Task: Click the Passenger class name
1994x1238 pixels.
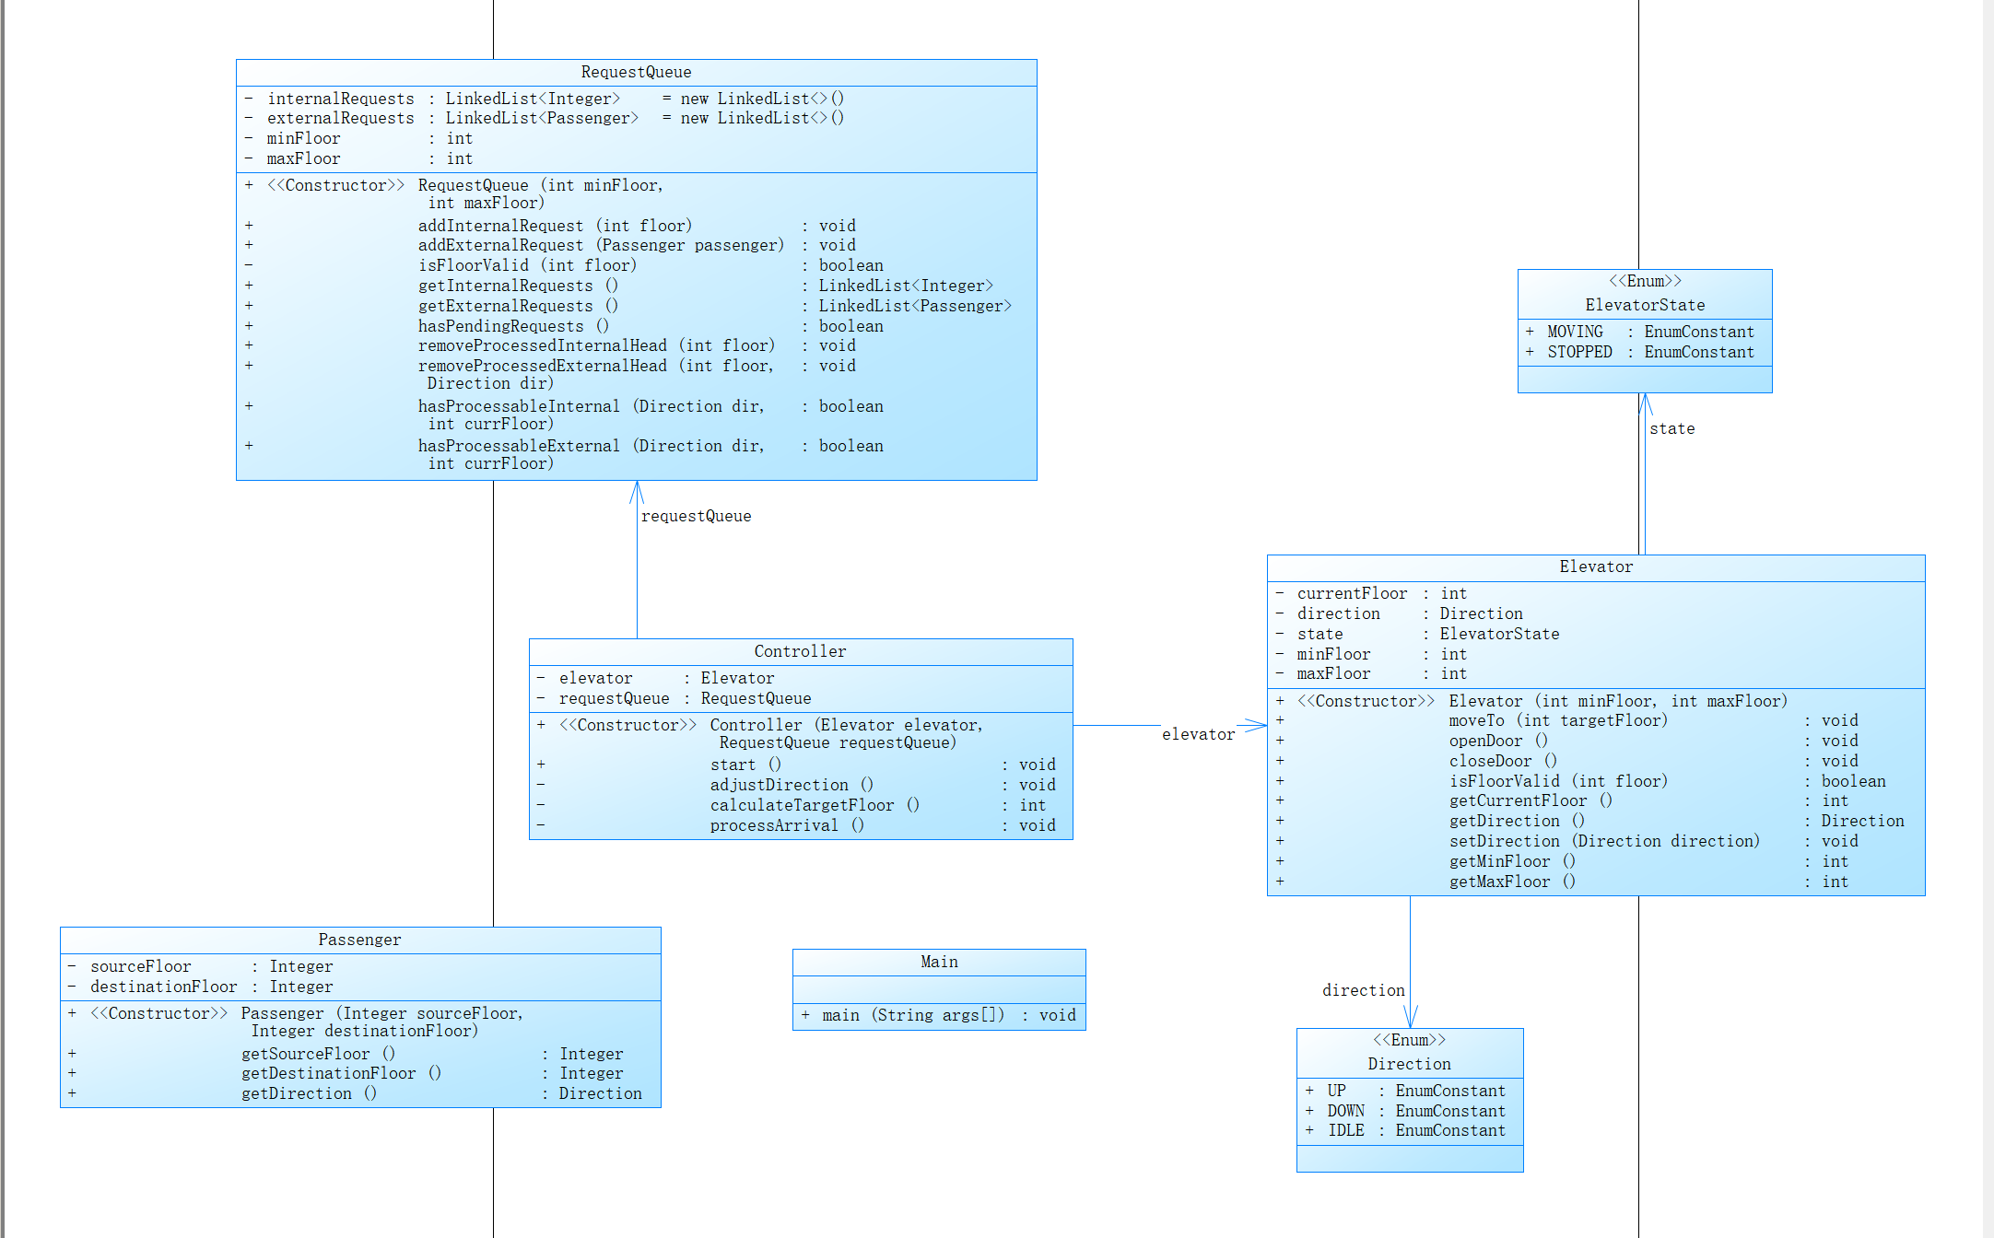Action: pyautogui.click(x=359, y=940)
